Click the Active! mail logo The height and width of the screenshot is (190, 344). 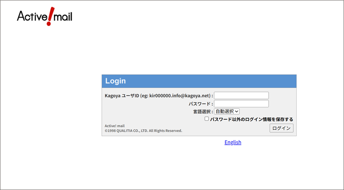coord(44,16)
